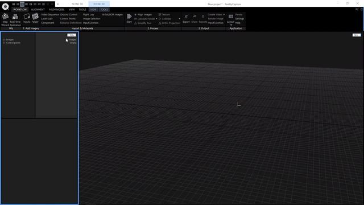Open Panels in the Application group
Viewport: 364px width, 205px height.
(239, 14)
